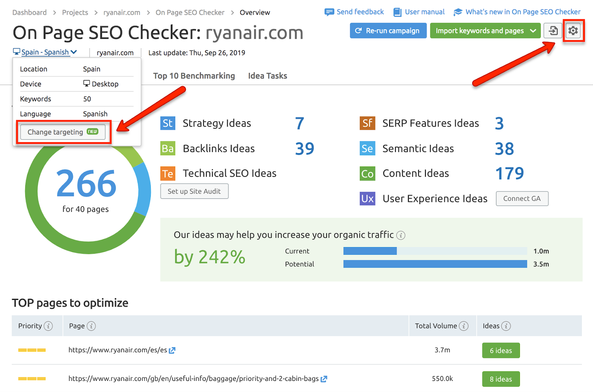
Task: Click the Priority column info icon
Action: pyautogui.click(x=48, y=326)
